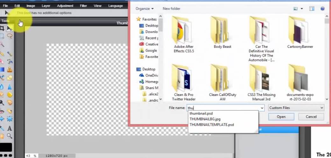
Task: Click the black foreground color swatch
Action: (x=6, y=147)
